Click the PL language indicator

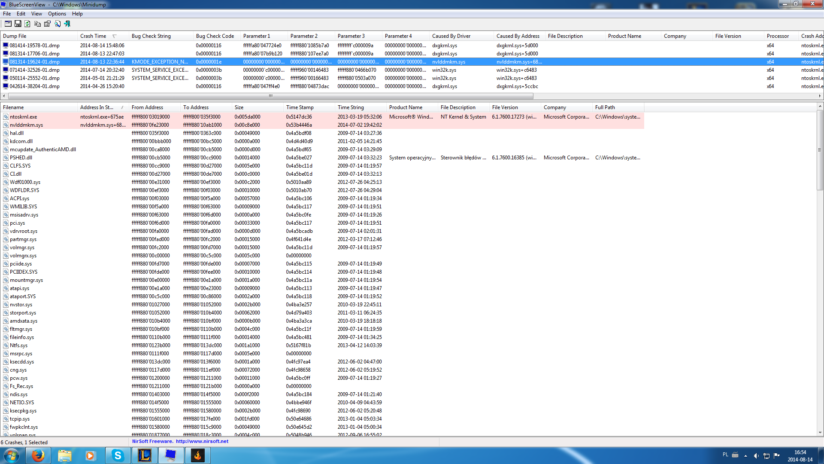pos(725,455)
